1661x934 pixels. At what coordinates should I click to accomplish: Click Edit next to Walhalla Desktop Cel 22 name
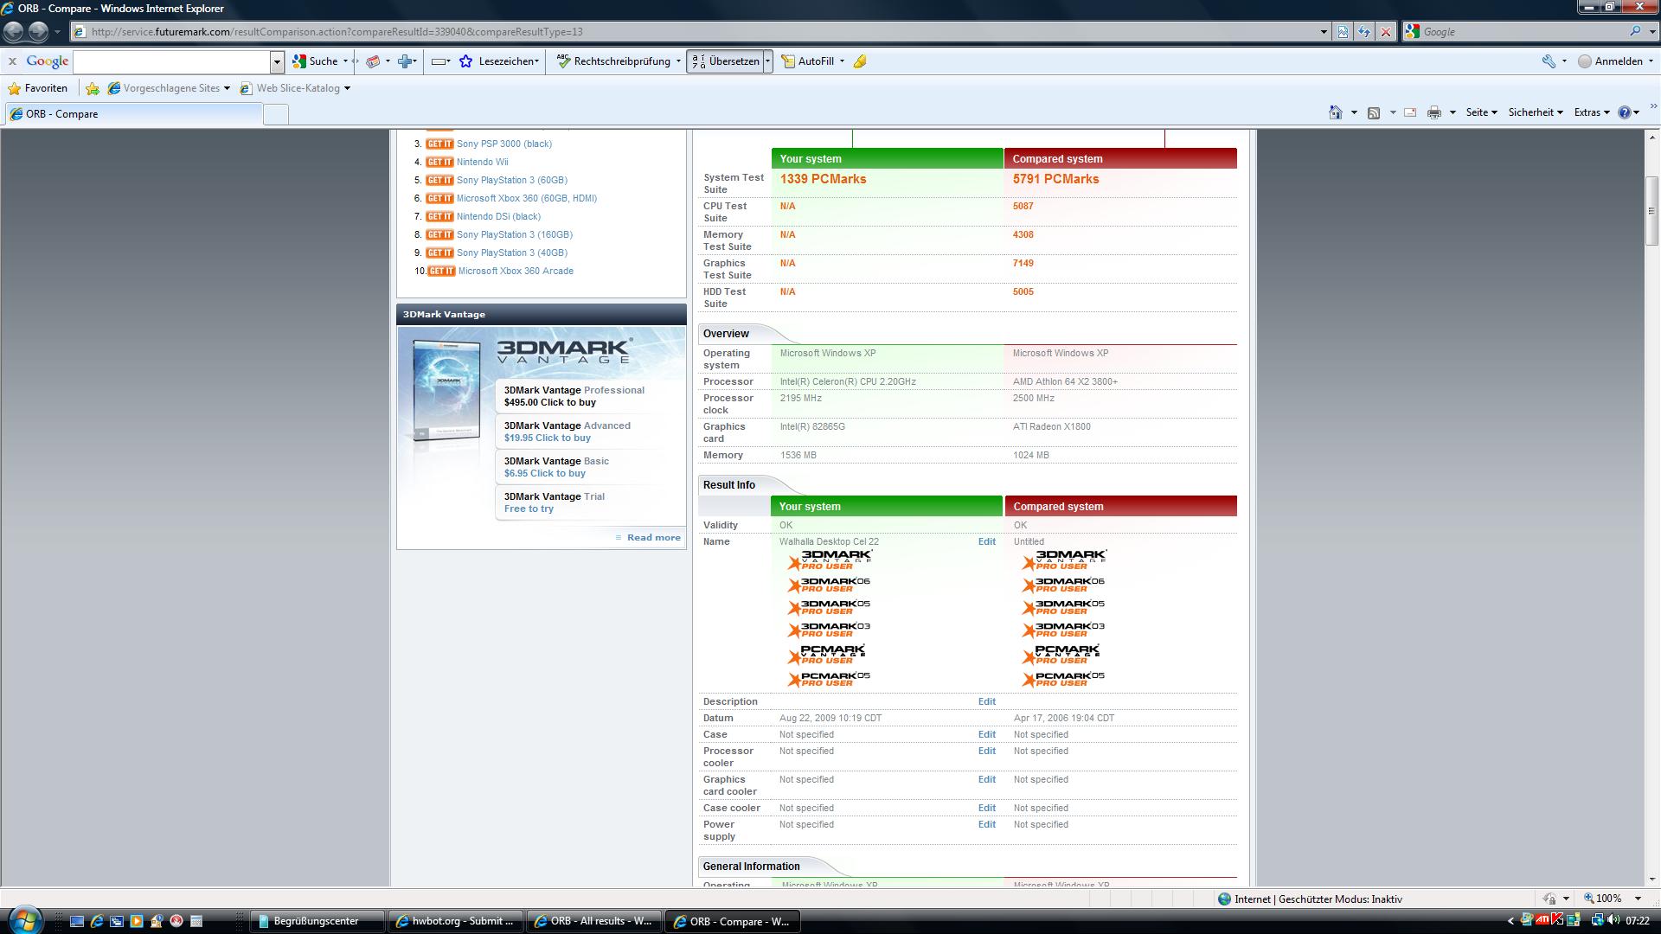(987, 541)
